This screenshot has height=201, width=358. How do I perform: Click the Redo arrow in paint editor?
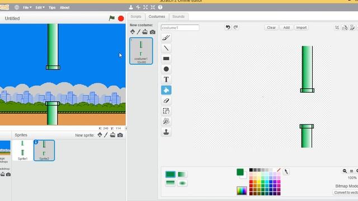(x=235, y=27)
